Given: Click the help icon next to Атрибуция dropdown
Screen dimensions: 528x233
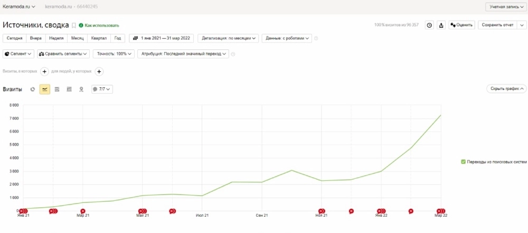Looking at the screenshot, I should [x=233, y=54].
